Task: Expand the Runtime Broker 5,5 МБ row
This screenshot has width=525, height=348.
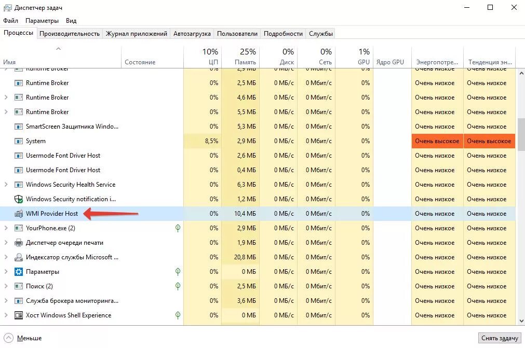Action: click(6, 112)
